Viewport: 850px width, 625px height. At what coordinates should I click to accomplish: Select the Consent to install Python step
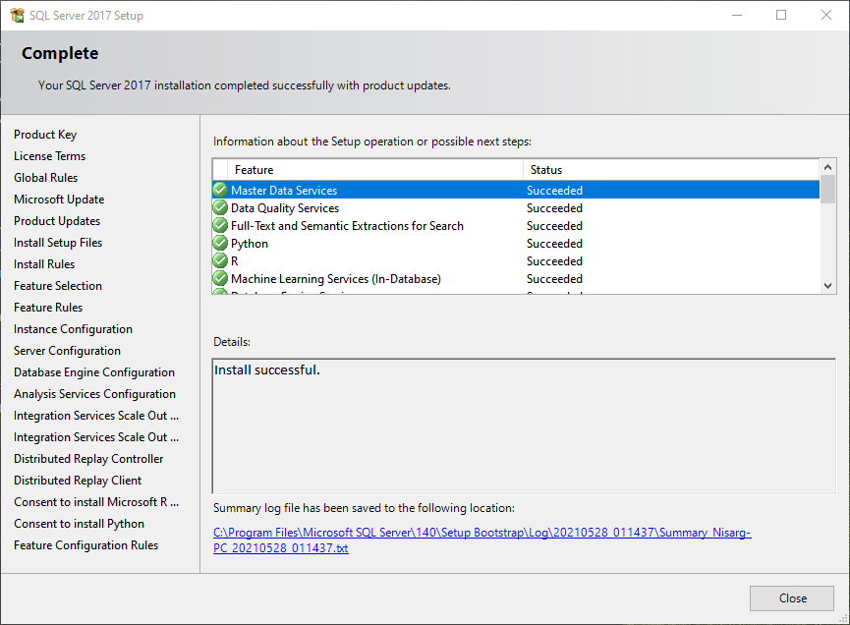(79, 523)
